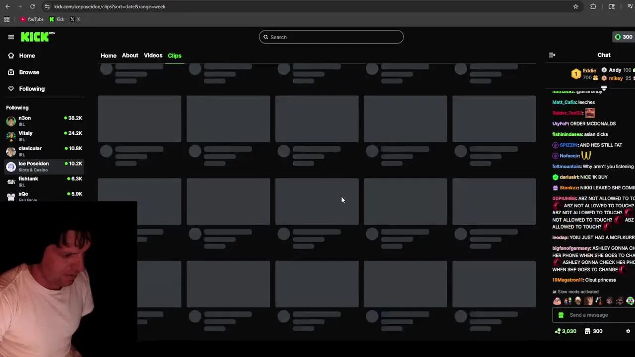Open the browser extensions puzzle icon
The height and width of the screenshot is (357, 635).
pos(593,6)
